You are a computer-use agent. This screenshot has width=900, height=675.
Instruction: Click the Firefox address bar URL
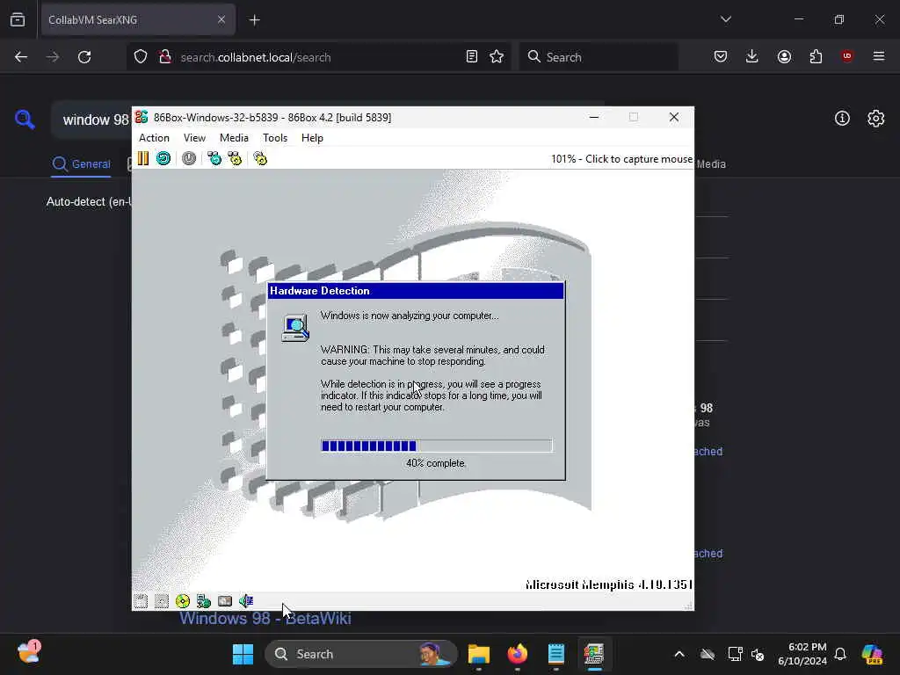click(256, 57)
